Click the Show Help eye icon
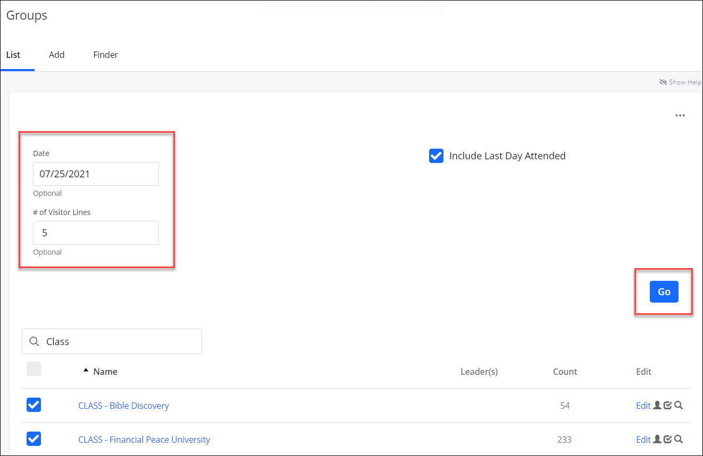 [663, 82]
